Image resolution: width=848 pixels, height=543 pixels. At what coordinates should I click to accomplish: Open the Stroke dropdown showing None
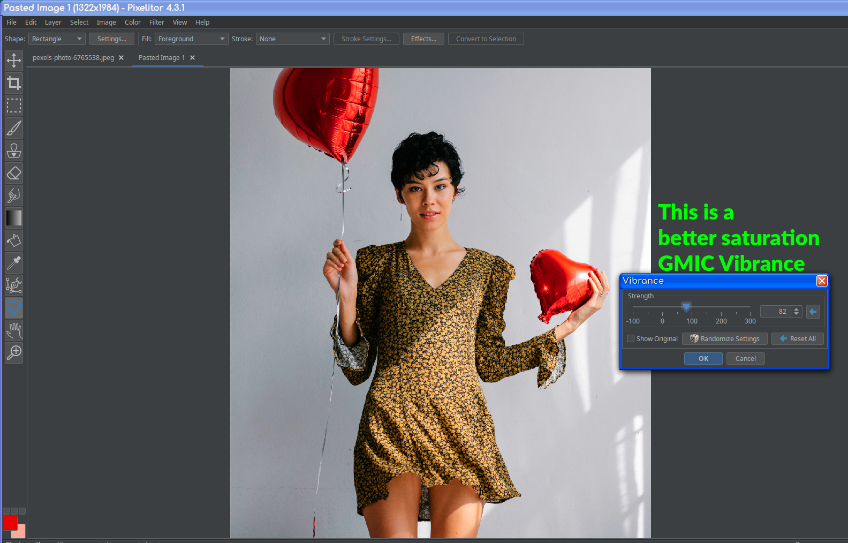292,39
